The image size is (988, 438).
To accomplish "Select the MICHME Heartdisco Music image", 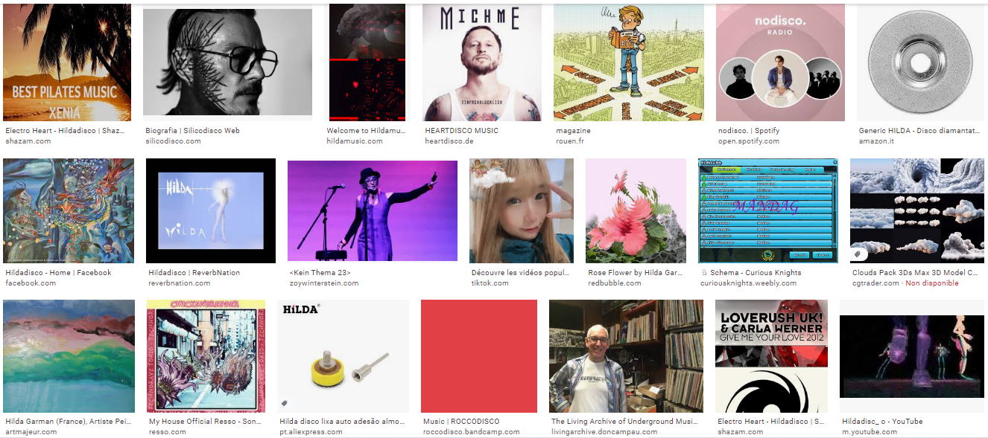I will [482, 62].
